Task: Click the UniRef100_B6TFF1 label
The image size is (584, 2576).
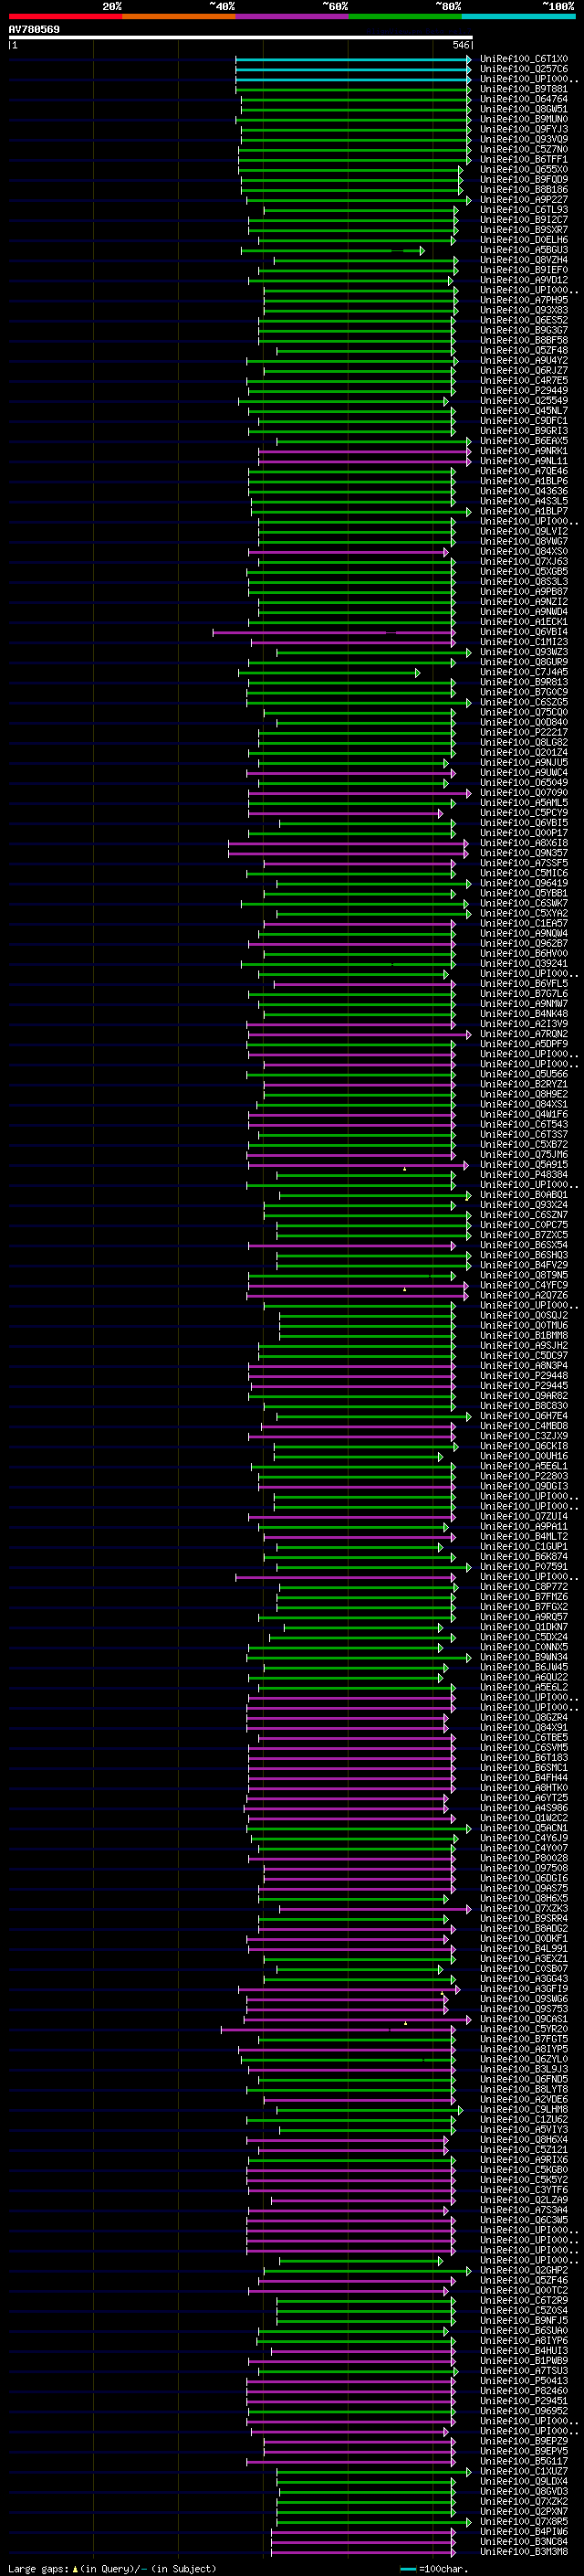Action: [x=524, y=159]
